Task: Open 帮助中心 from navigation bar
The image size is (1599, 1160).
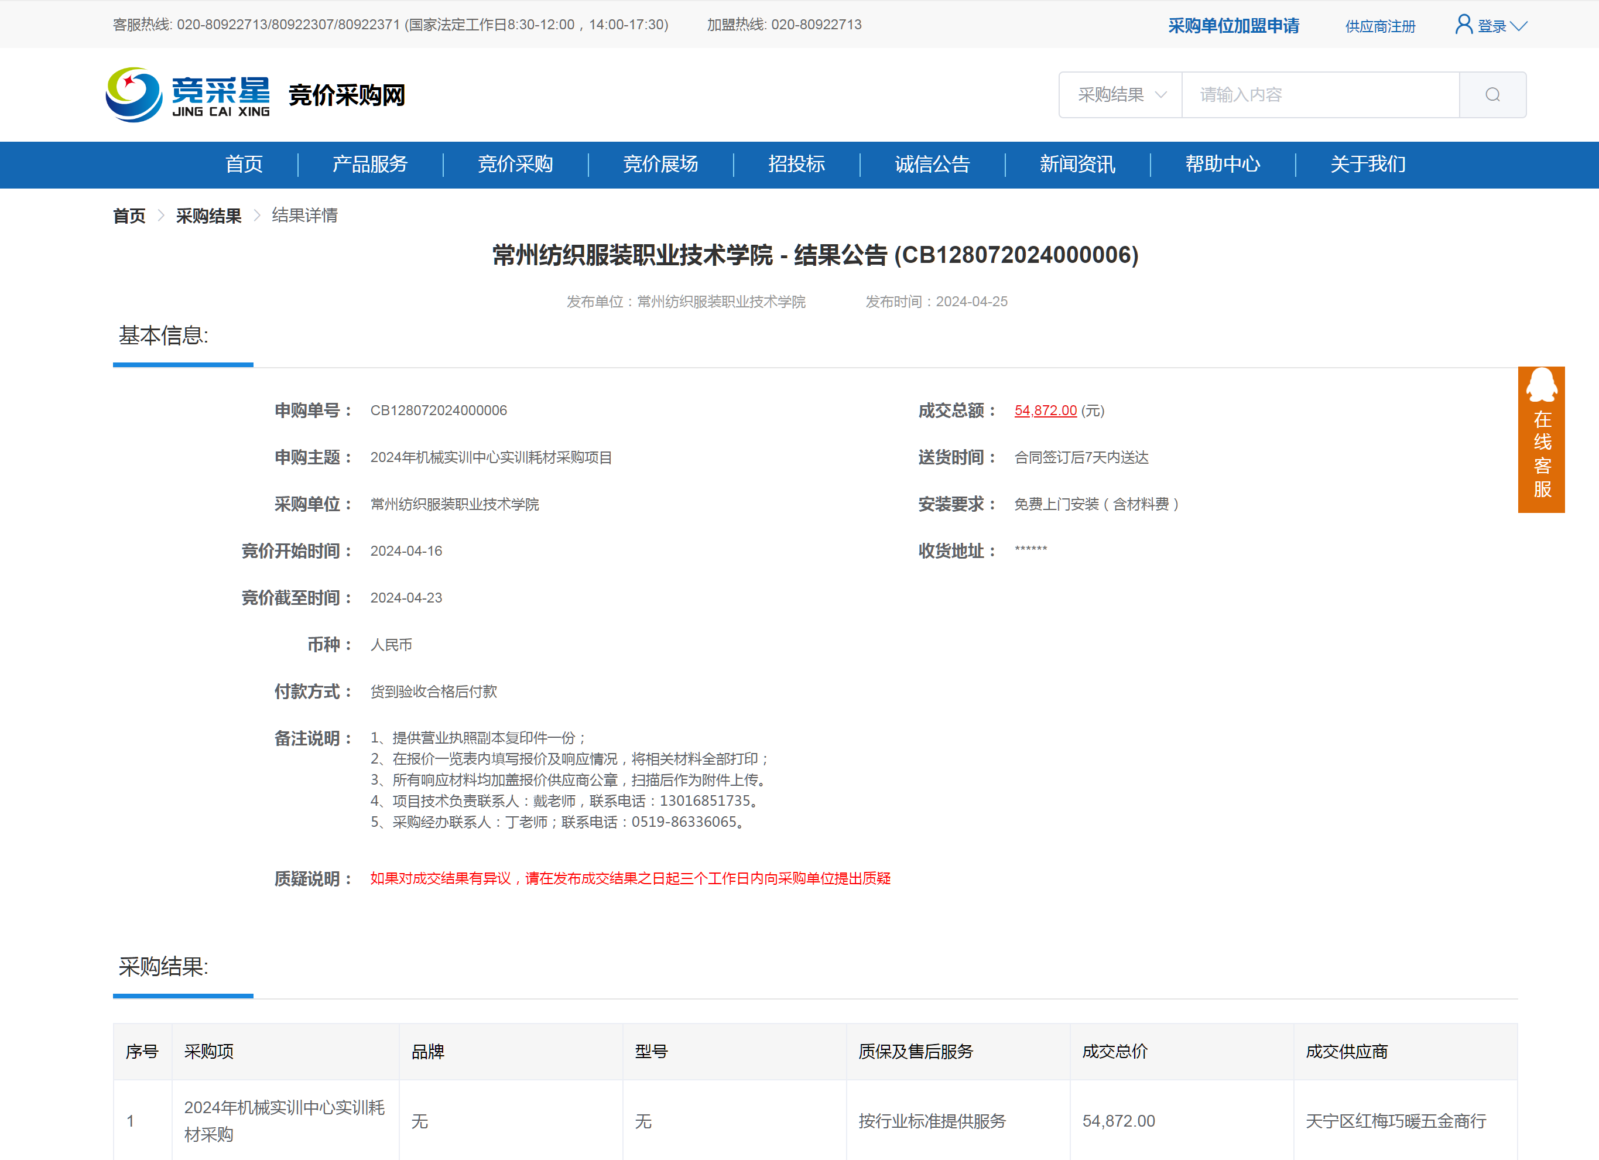Action: [x=1223, y=165]
